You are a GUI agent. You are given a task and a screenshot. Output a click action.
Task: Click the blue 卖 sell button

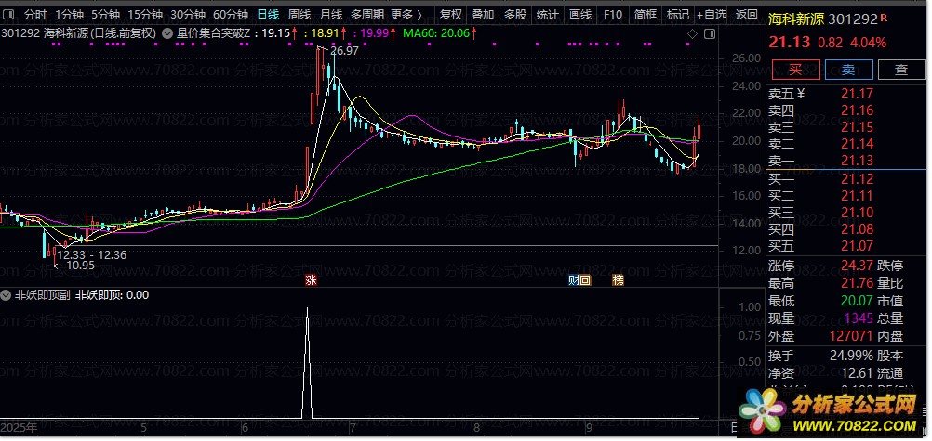click(848, 70)
